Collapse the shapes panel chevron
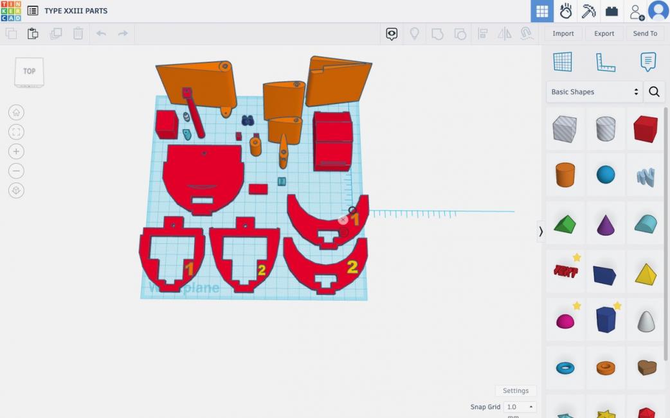The width and height of the screenshot is (670, 418). pos(541,232)
